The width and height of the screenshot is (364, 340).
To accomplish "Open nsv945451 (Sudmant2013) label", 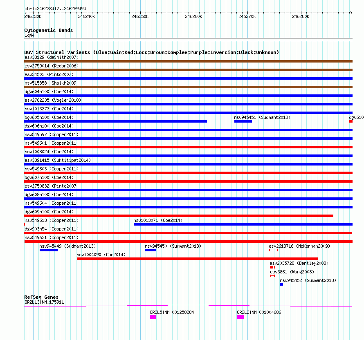I will pos(262,117).
